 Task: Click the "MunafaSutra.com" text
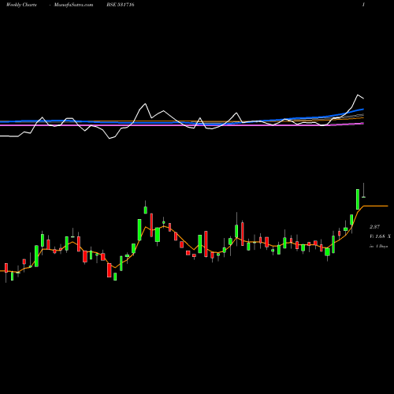(x=73, y=5)
